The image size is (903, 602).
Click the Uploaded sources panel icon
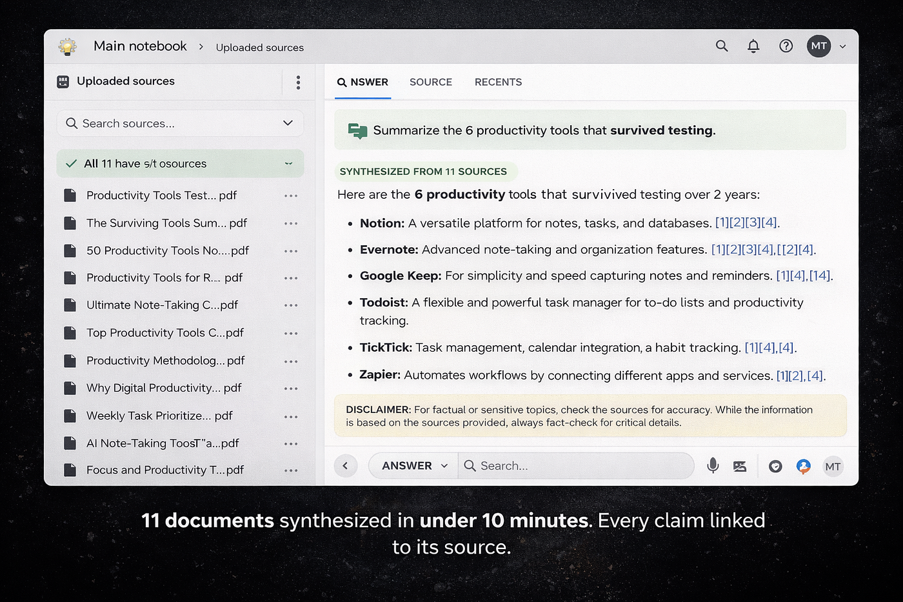[x=63, y=81]
